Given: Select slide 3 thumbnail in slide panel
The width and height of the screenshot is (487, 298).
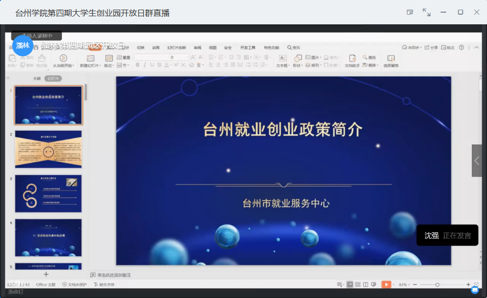Looking at the screenshot, I should point(48,194).
